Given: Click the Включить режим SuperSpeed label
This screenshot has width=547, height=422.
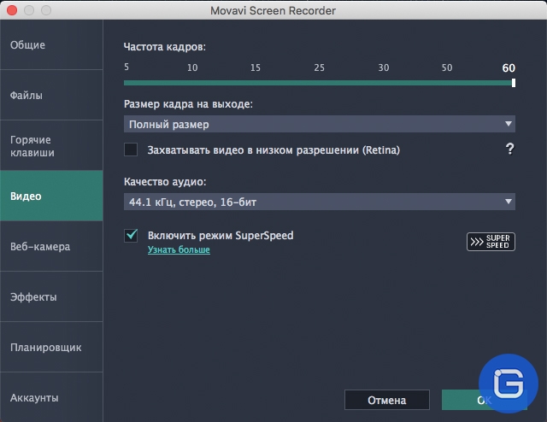Looking at the screenshot, I should (221, 236).
